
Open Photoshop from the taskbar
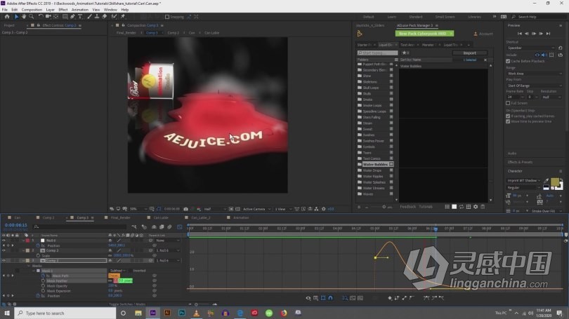click(x=182, y=313)
